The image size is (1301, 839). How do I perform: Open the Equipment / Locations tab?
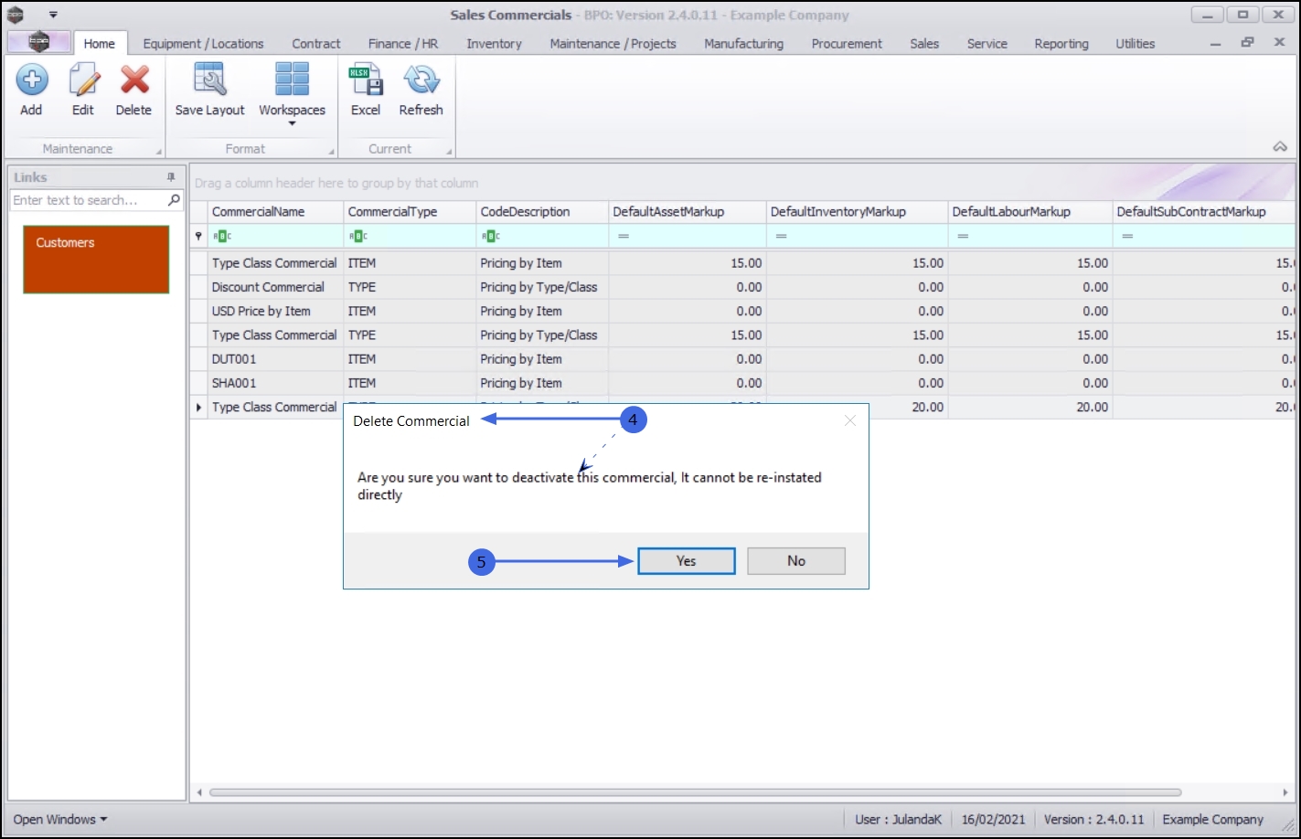coord(203,43)
